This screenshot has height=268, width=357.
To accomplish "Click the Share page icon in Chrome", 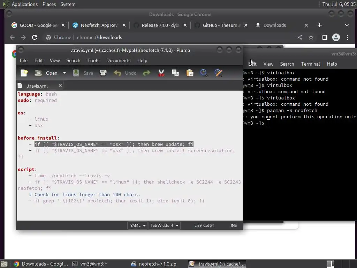I will point(300,37).
